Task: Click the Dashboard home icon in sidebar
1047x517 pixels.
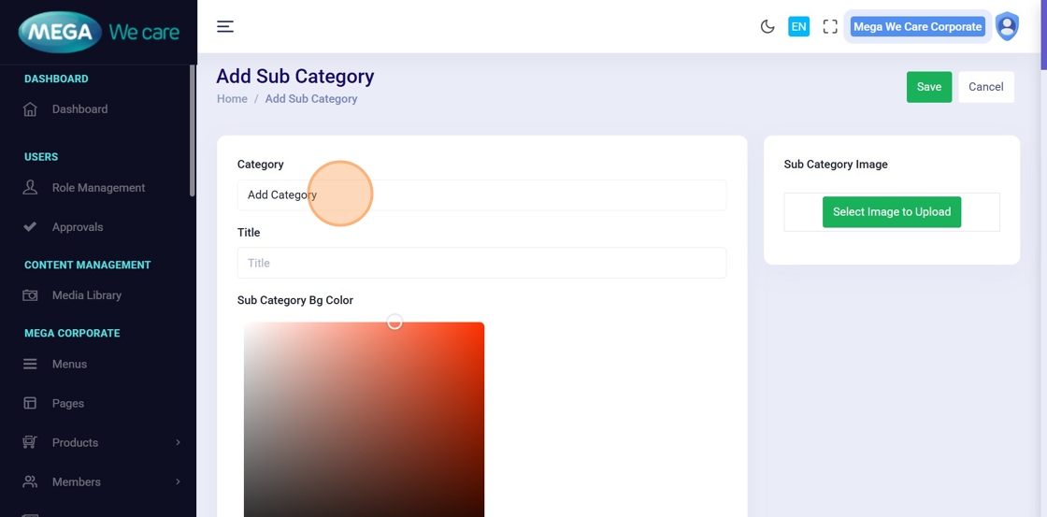Action: [x=30, y=109]
